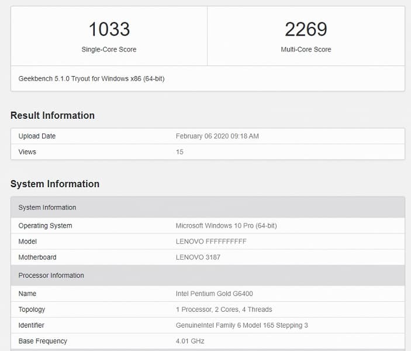Select the LENOVO 3187 motherboard value
This screenshot has height=351, width=411.
coord(198,257)
